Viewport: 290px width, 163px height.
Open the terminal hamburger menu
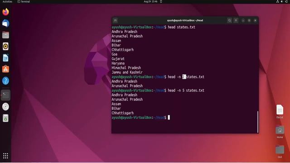236,20
